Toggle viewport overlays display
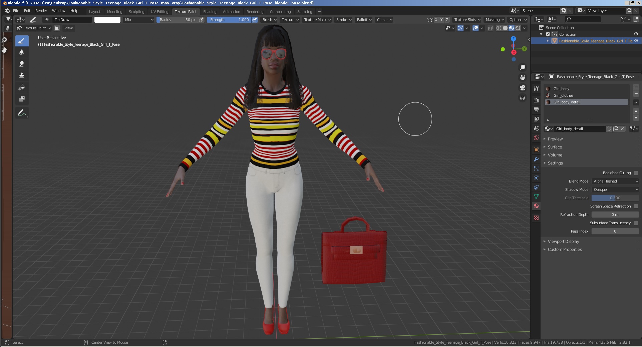 [x=475, y=28]
